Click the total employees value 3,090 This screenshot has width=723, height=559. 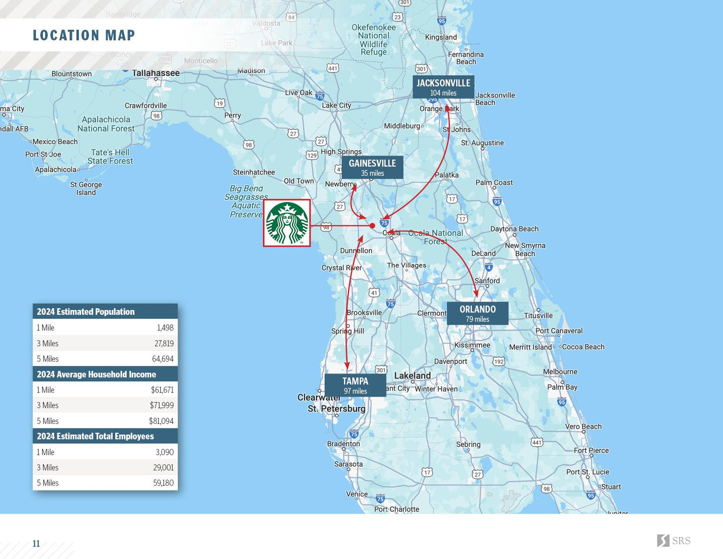click(165, 452)
